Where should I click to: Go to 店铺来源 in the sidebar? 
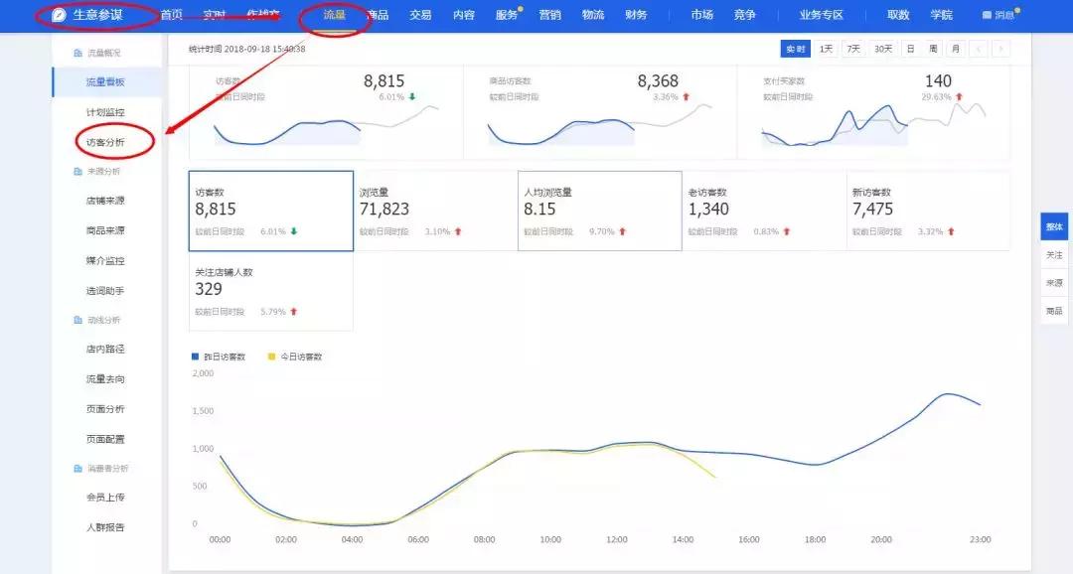pos(105,201)
